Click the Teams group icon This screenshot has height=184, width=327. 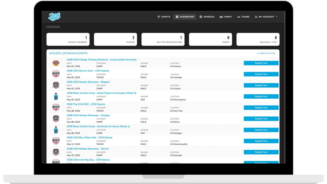point(239,17)
